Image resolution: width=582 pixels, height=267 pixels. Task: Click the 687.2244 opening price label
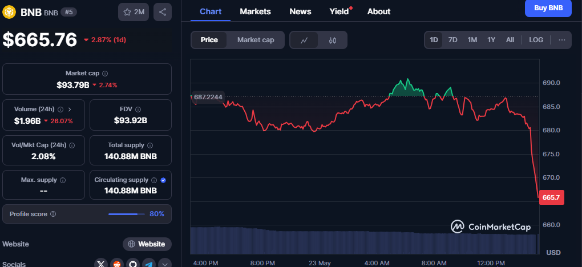(208, 98)
